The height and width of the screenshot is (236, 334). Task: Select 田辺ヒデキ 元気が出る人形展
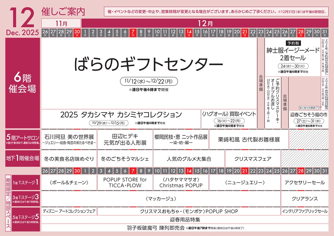coord(125,139)
